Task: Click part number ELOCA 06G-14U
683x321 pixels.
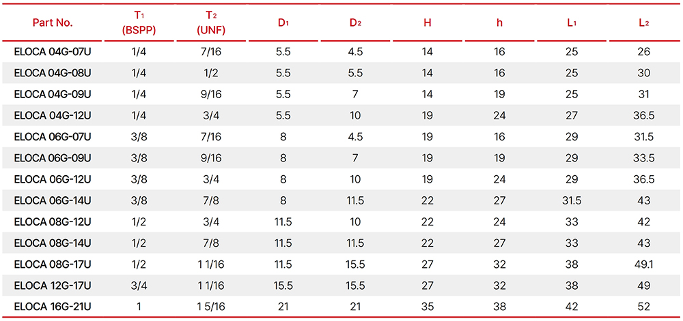Action: (53, 200)
